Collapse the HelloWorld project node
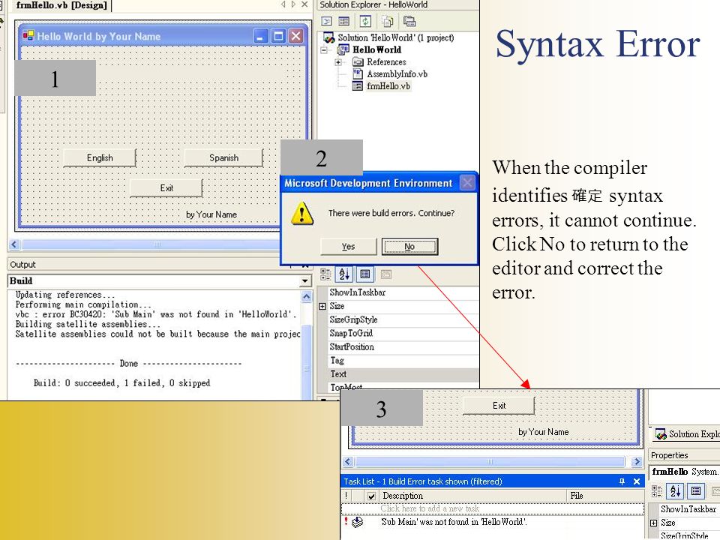 (324, 49)
